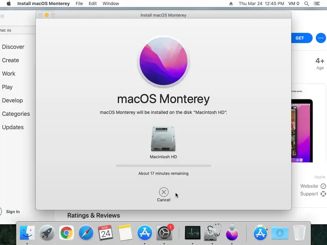Open Install macOS Monterey Dock icon
This screenshot has height=245, width=327.
coord(232,233)
